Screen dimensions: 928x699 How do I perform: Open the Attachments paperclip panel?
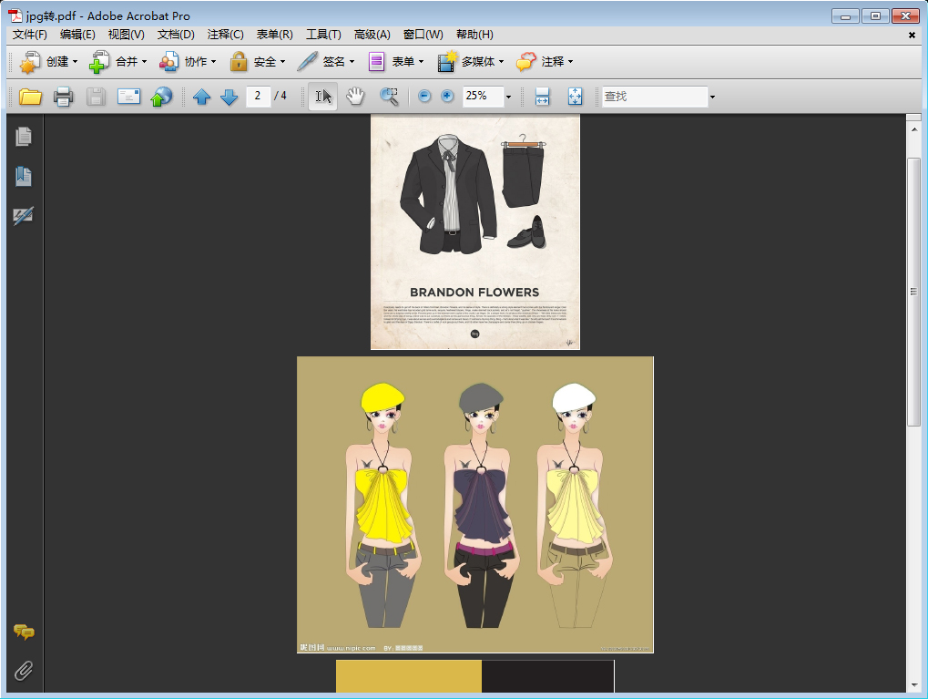pos(24,671)
